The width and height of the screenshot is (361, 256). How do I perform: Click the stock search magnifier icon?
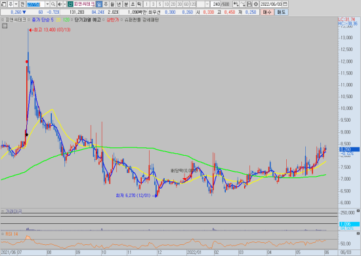(x=53, y=4)
